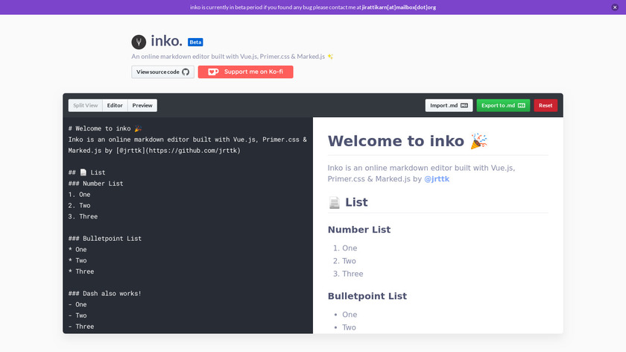Switch to Preview tab
The image size is (626, 352).
point(142,105)
